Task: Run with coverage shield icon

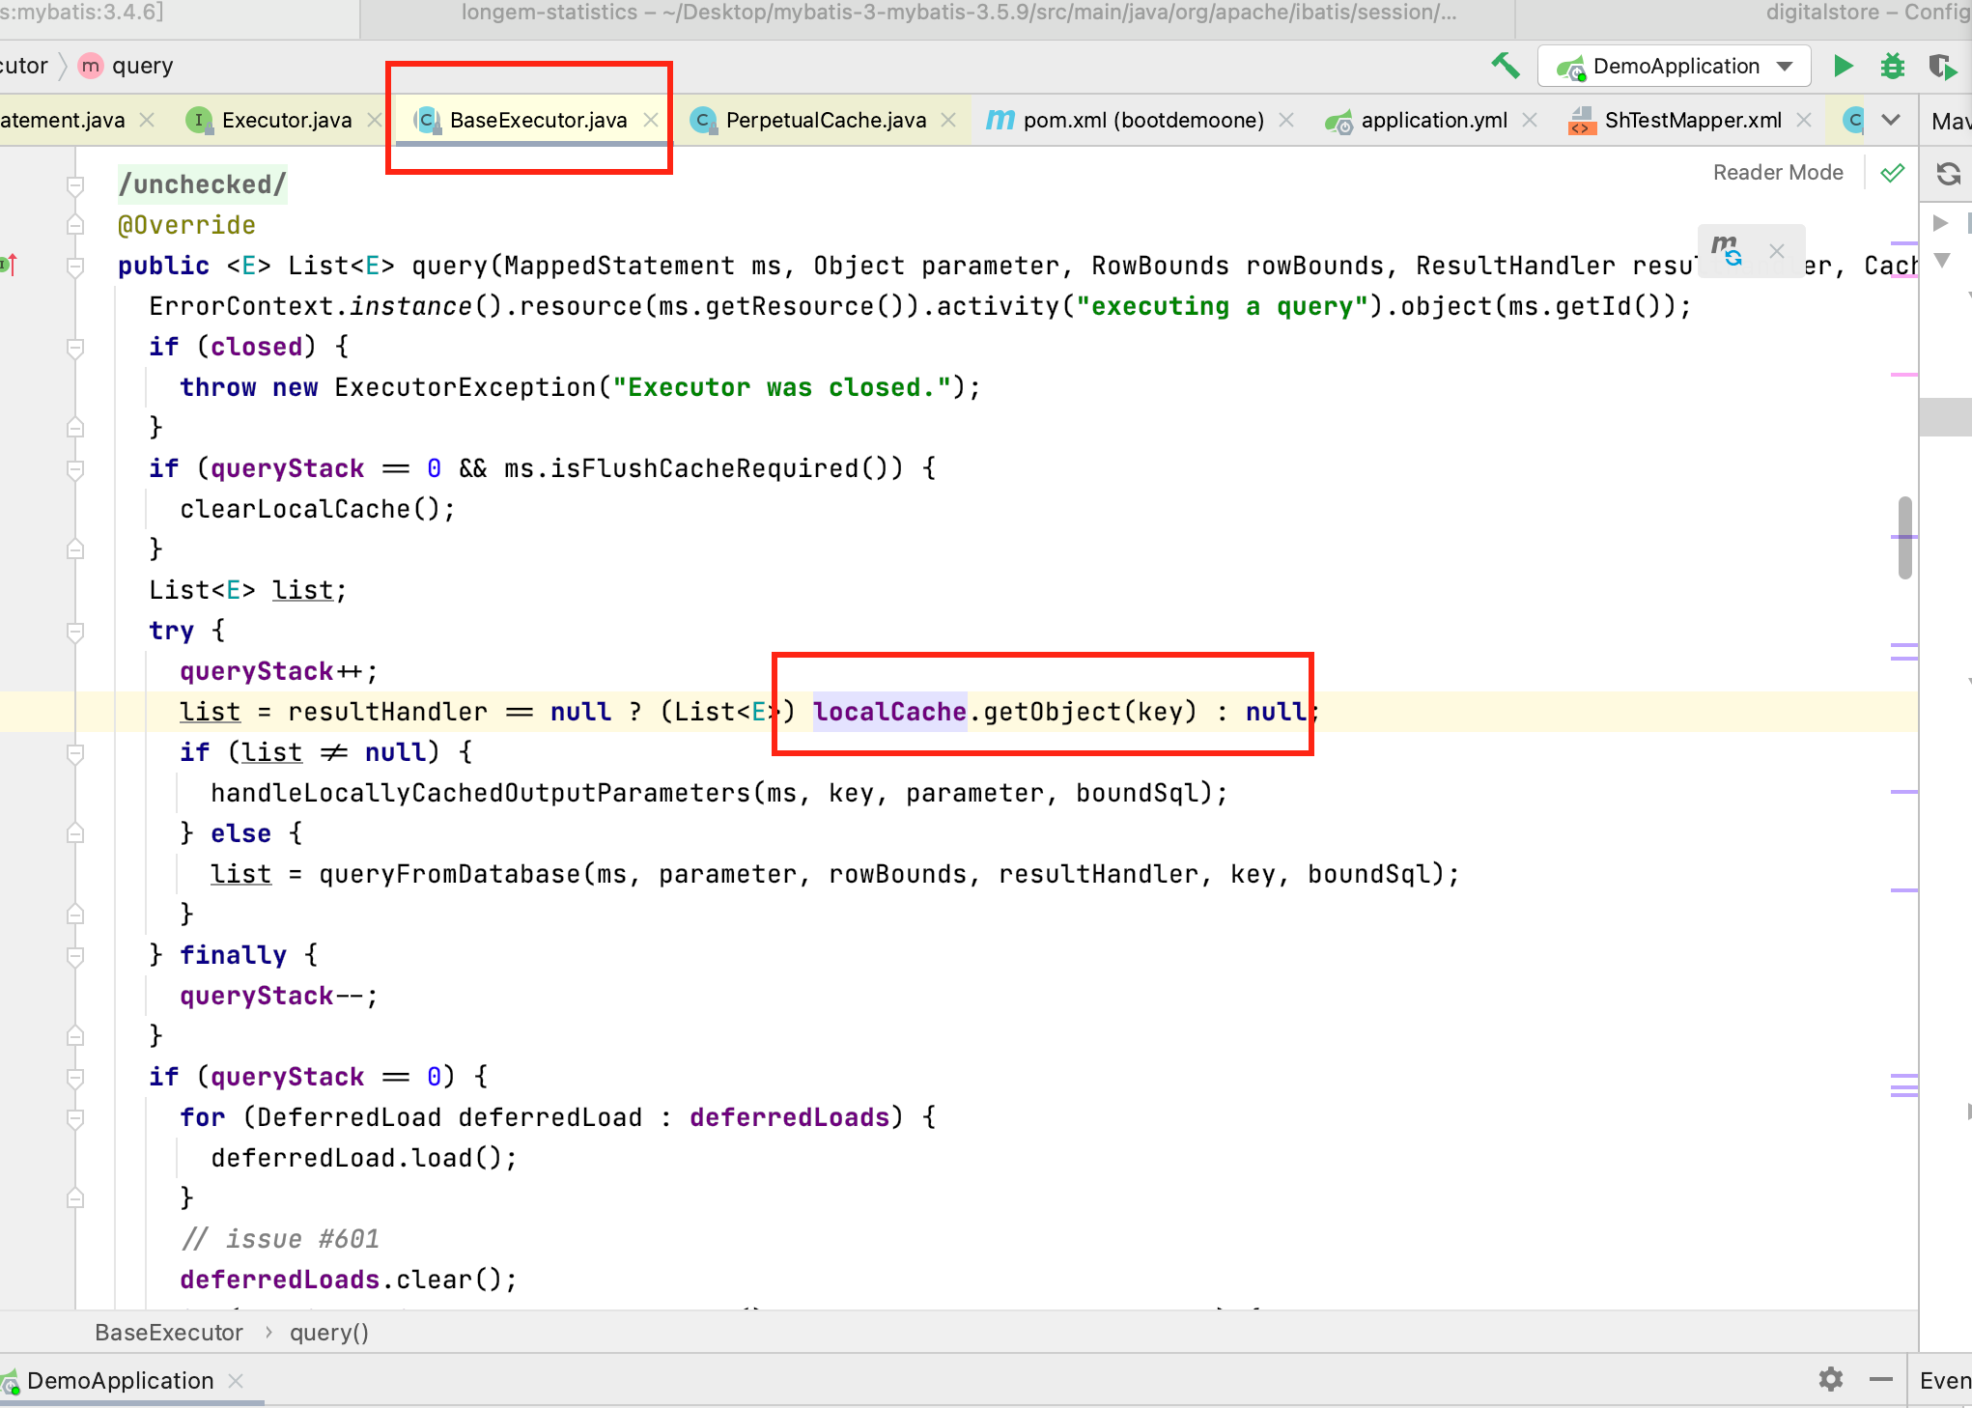Action: (1941, 66)
